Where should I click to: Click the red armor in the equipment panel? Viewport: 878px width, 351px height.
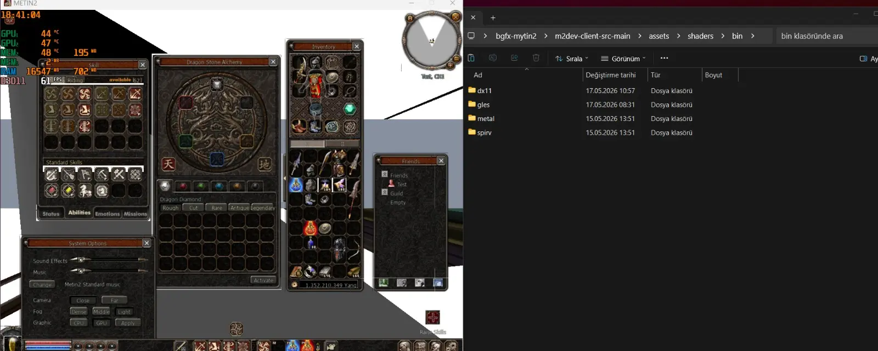click(x=315, y=87)
